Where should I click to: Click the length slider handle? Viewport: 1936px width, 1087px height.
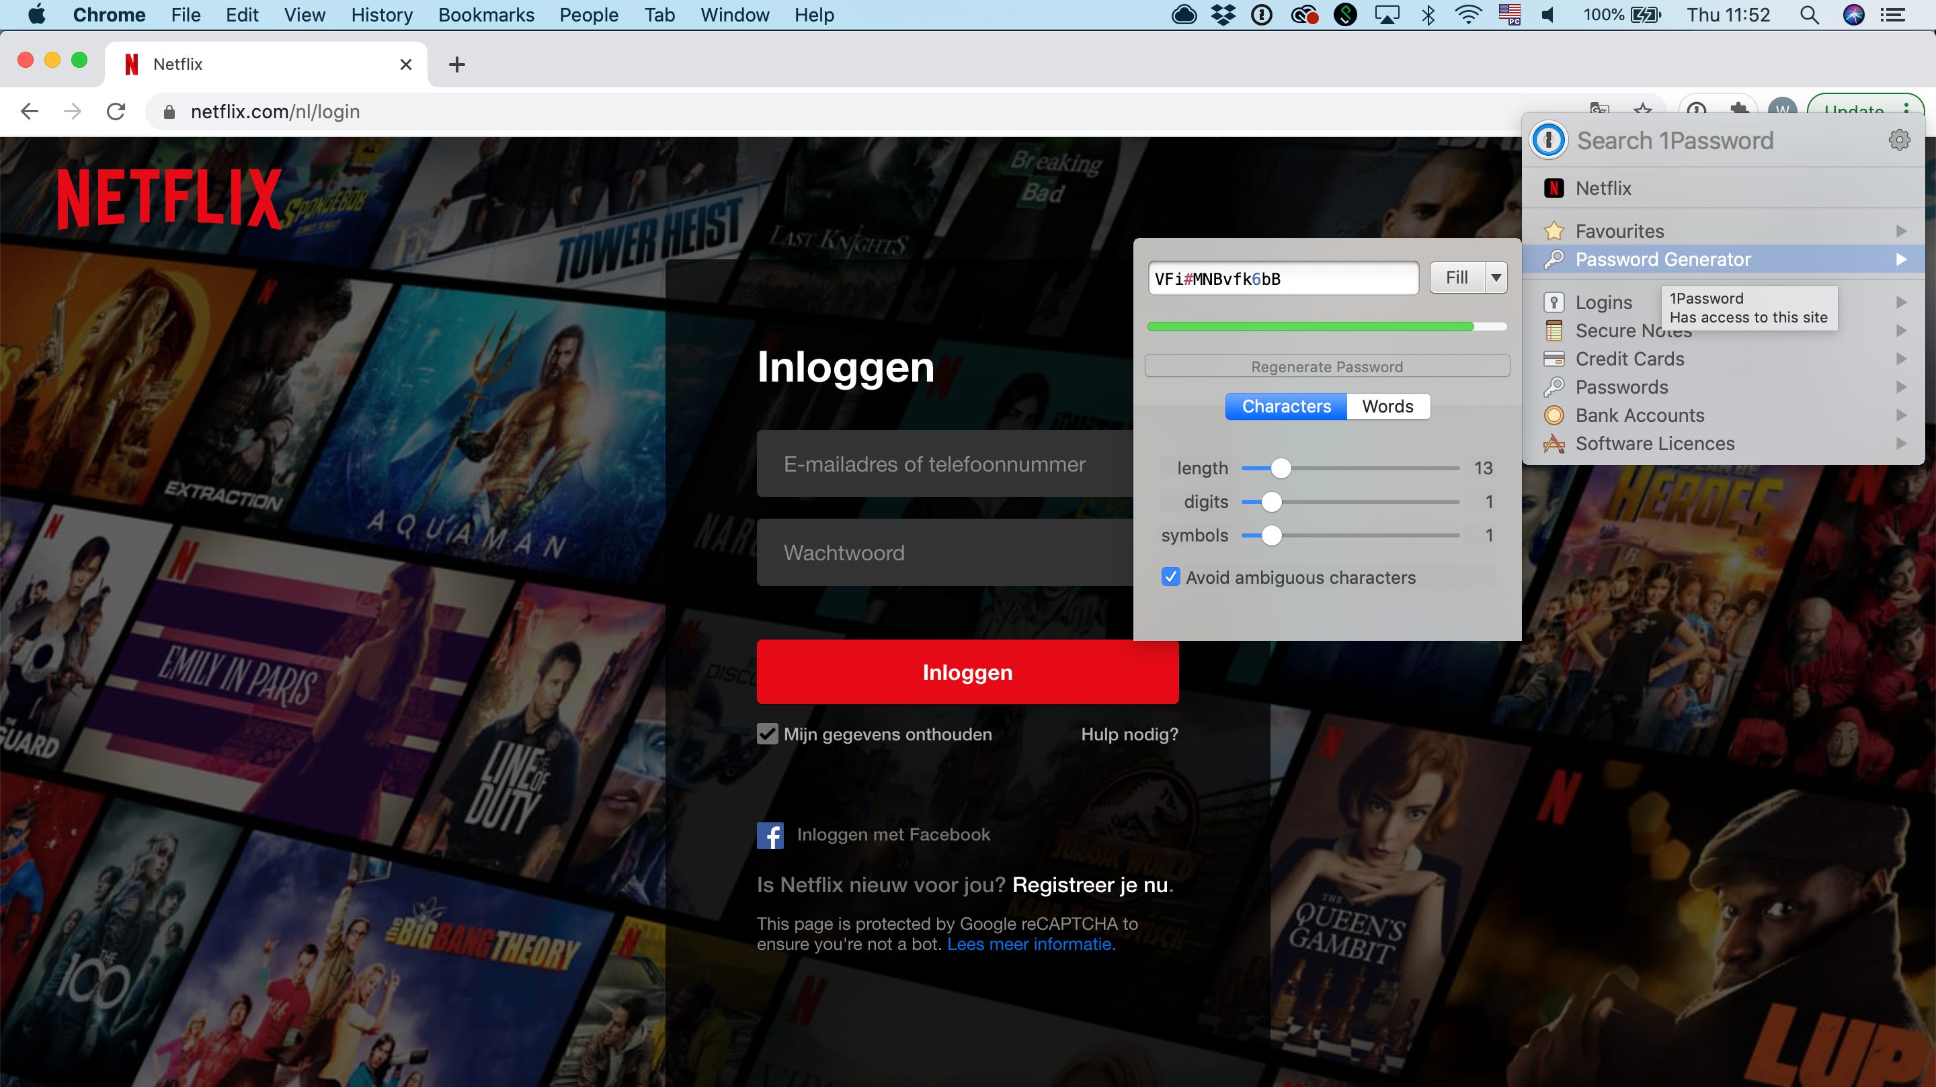pyautogui.click(x=1281, y=468)
